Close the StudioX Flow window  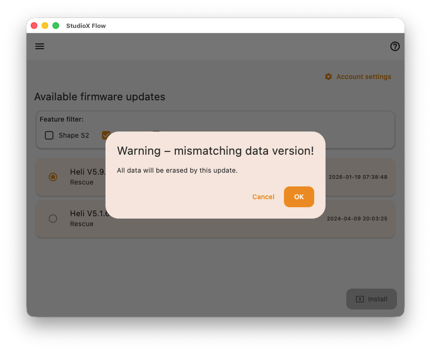(x=34, y=26)
